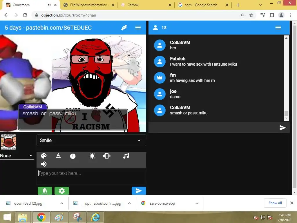This screenshot has height=223, width=297.
Task: Open the Chrome profile icon
Action: [x=281, y=15]
